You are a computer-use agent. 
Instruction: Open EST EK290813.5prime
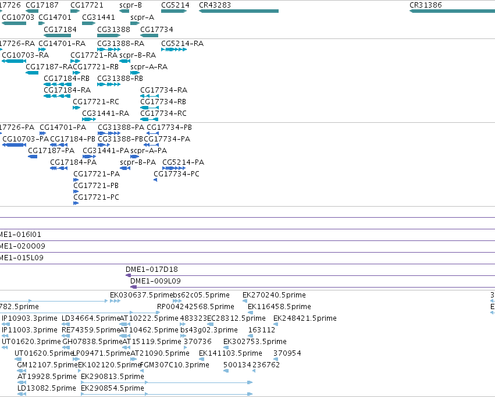tap(167, 383)
